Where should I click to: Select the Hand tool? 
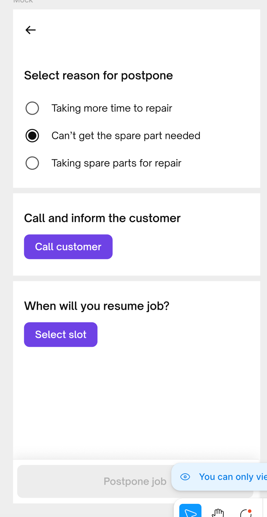click(218, 512)
